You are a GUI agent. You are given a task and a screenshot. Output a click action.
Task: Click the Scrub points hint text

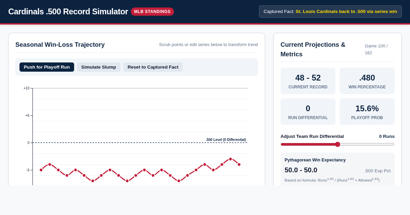coord(208,44)
